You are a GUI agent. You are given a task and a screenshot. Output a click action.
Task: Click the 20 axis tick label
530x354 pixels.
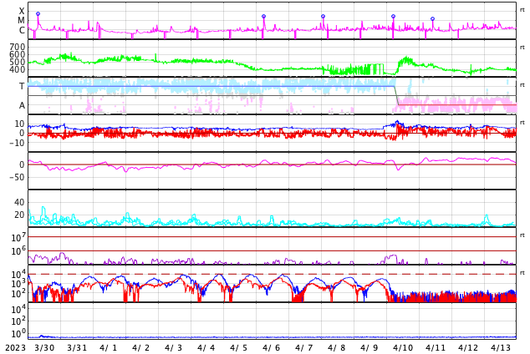[x=19, y=215]
